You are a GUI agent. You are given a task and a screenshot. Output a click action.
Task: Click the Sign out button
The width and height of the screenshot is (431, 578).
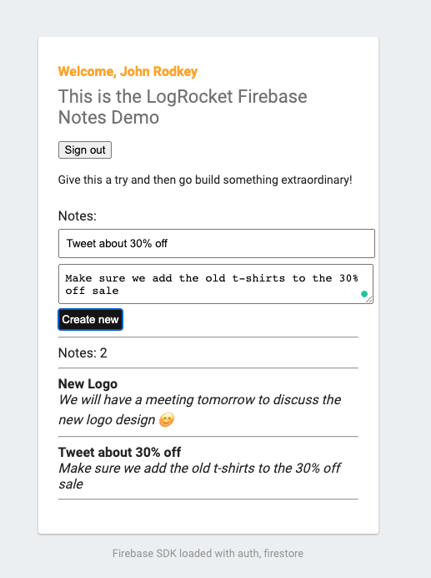coord(85,150)
